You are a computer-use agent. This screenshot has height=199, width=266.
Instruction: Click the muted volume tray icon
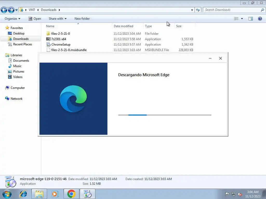pyautogui.click(x=240, y=194)
